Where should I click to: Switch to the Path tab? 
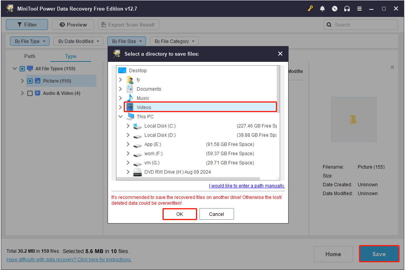pos(30,56)
